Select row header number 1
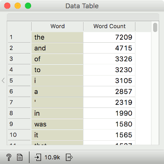164x164 pixels. tap(19, 37)
